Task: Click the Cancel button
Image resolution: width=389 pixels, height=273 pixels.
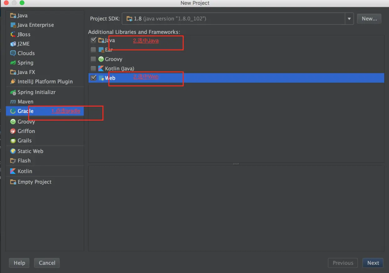Action: (x=47, y=263)
